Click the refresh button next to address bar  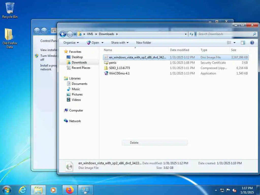click(191, 34)
